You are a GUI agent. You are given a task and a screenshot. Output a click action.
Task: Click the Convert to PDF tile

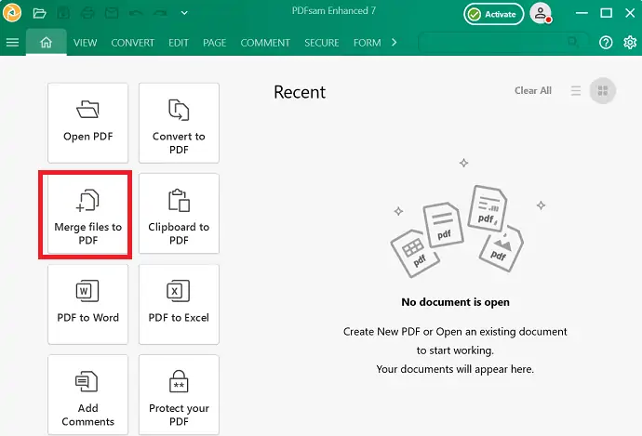[179, 123]
